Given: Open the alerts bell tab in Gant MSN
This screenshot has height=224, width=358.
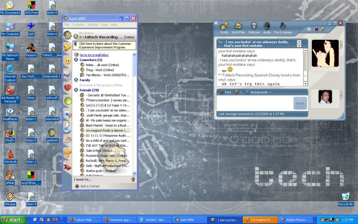Looking at the screenshot, I should pos(68,47).
